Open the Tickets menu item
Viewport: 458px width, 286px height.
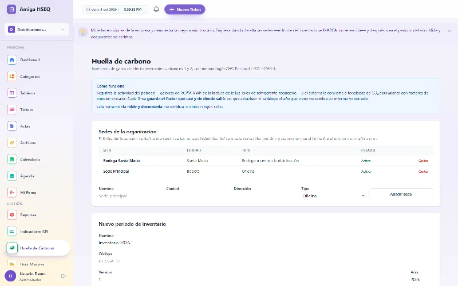click(x=37, y=110)
